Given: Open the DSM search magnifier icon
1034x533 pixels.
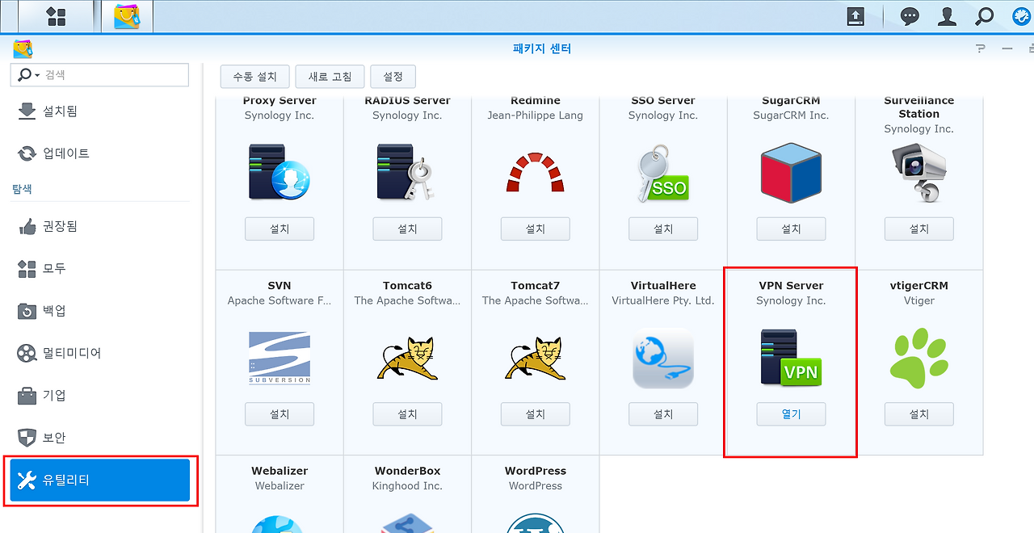Looking at the screenshot, I should click(984, 16).
